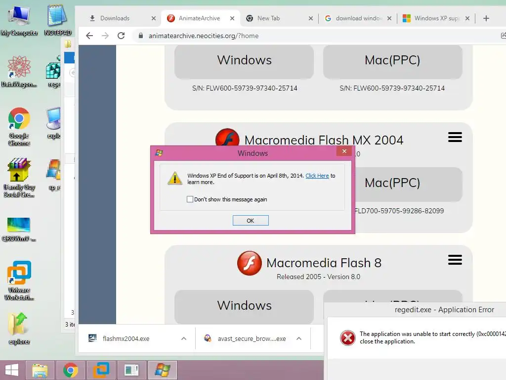This screenshot has height=380, width=506.
Task: Select Released 2005 - Version 8.0 text
Action: click(318, 277)
